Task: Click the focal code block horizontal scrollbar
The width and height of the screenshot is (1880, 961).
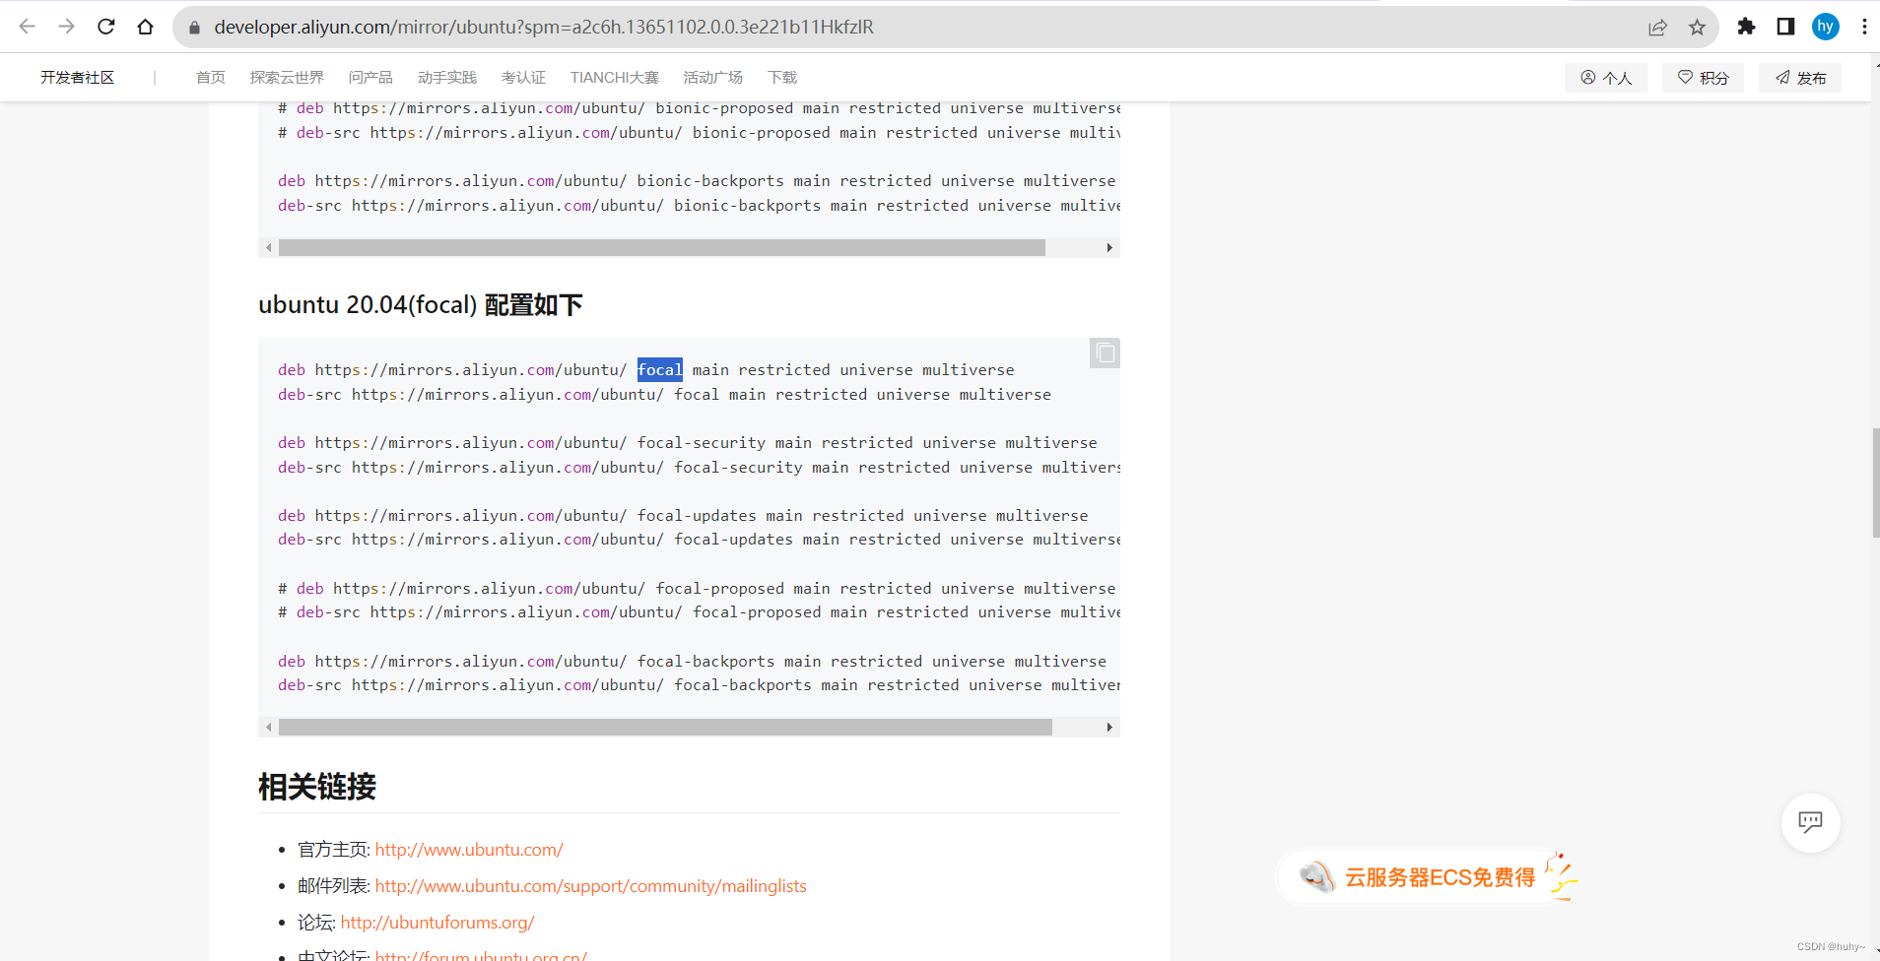Action: pyautogui.click(x=665, y=728)
